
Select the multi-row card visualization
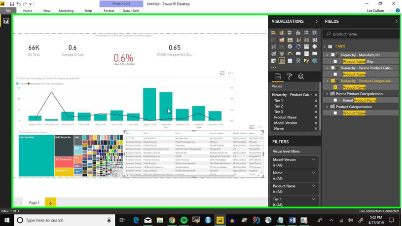pyautogui.click(x=306, y=54)
